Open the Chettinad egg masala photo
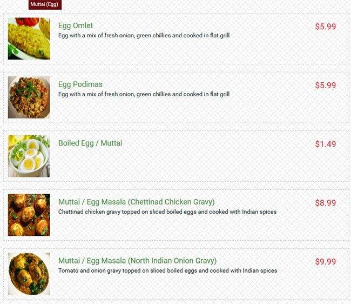 29,215
